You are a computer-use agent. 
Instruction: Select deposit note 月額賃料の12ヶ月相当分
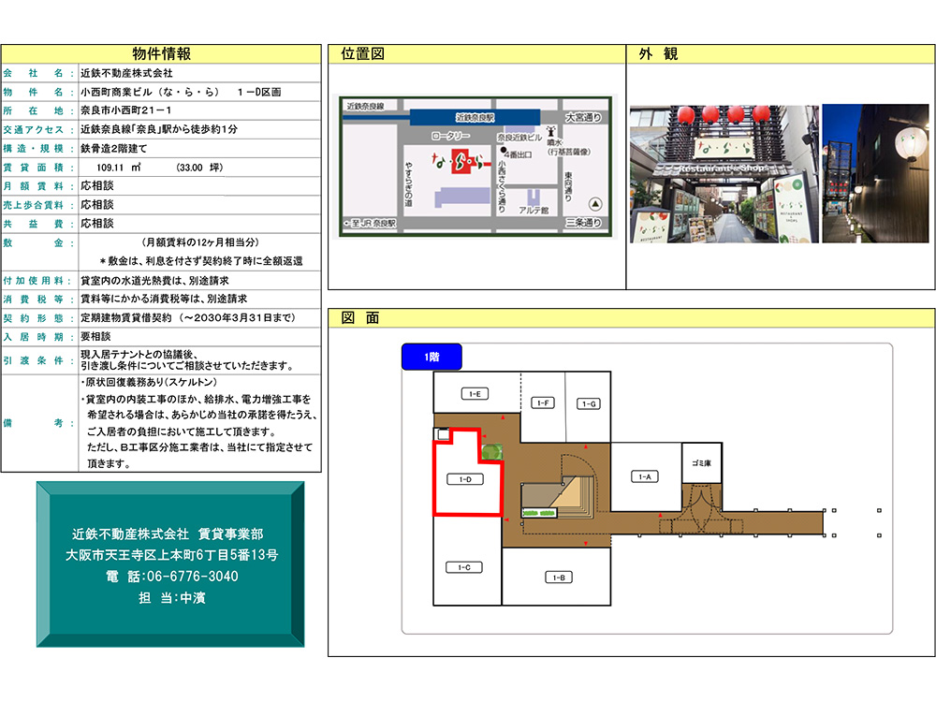click(200, 242)
